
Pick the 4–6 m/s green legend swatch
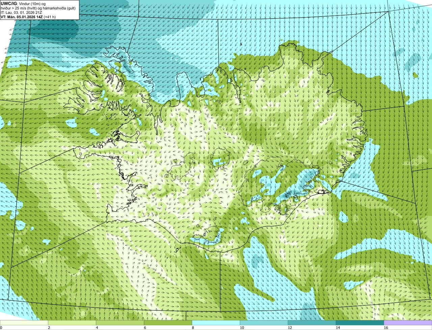120,323
